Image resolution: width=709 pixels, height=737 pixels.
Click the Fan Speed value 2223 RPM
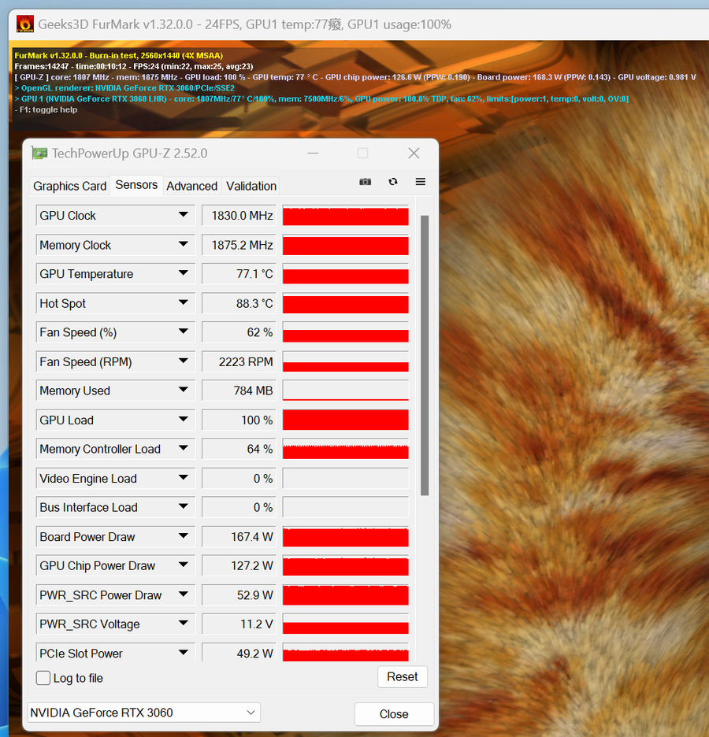[x=239, y=361]
